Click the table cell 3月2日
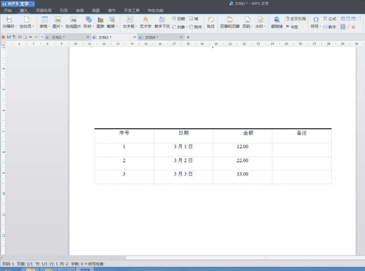Viewport: 365px width, 271px height. point(183,164)
